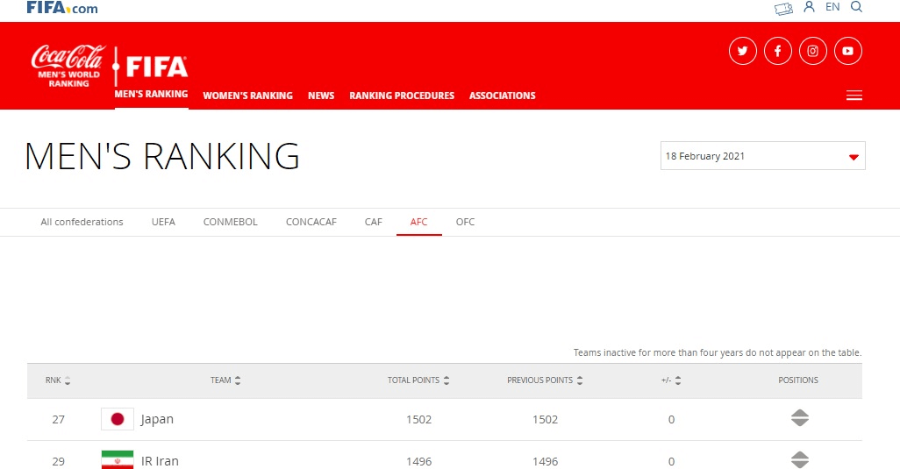This screenshot has height=469, width=900.
Task: Open the user account profile icon
Action: [809, 7]
